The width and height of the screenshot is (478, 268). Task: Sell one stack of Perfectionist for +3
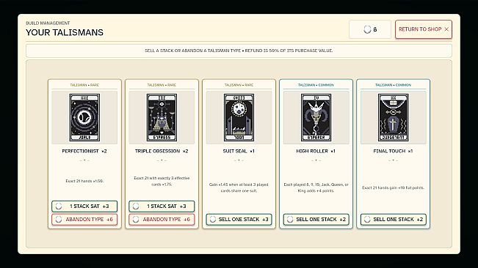(x=84, y=206)
